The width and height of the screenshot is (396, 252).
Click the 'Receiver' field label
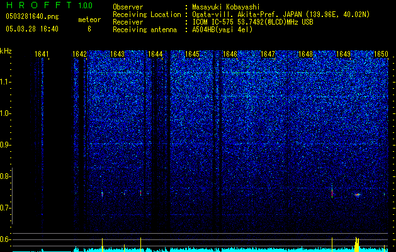[x=128, y=22]
